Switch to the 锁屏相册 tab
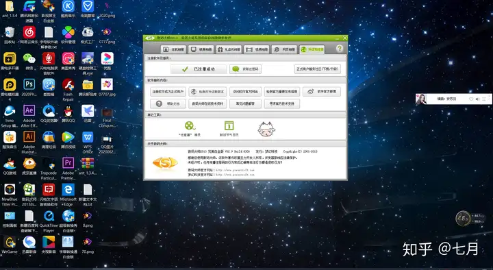Image resolution: width=493 pixels, height=270 pixels. pos(201,49)
